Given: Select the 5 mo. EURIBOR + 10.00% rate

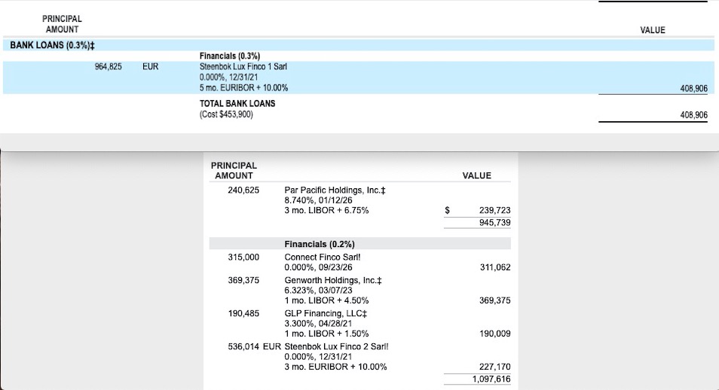Looking at the screenshot, I should 243,88.
